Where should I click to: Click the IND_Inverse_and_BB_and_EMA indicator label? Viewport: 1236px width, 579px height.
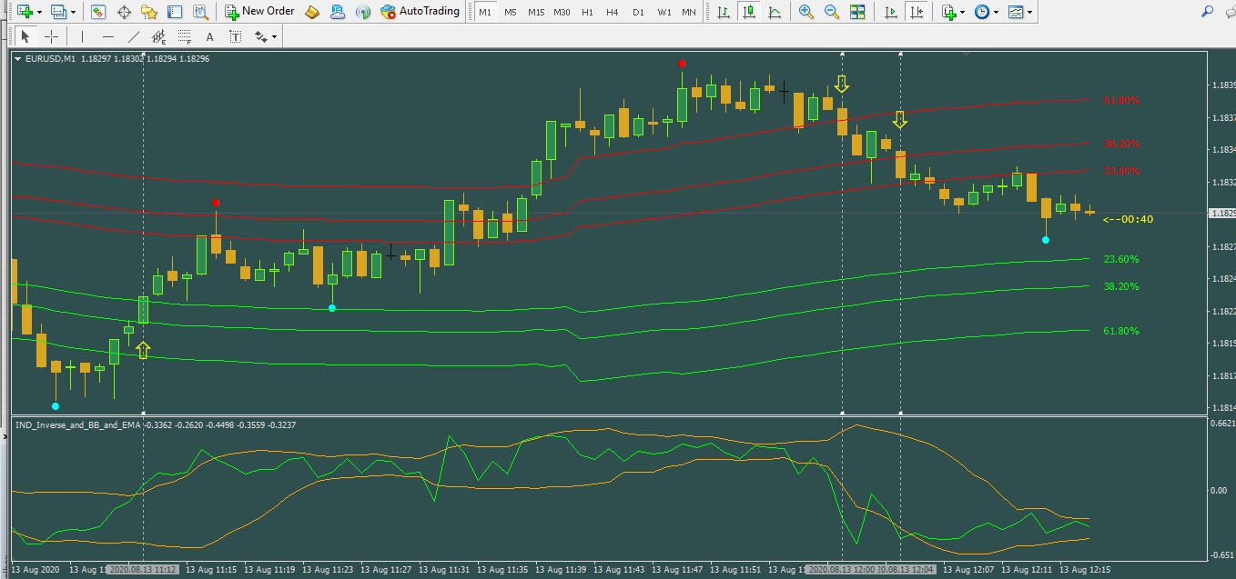point(77,424)
